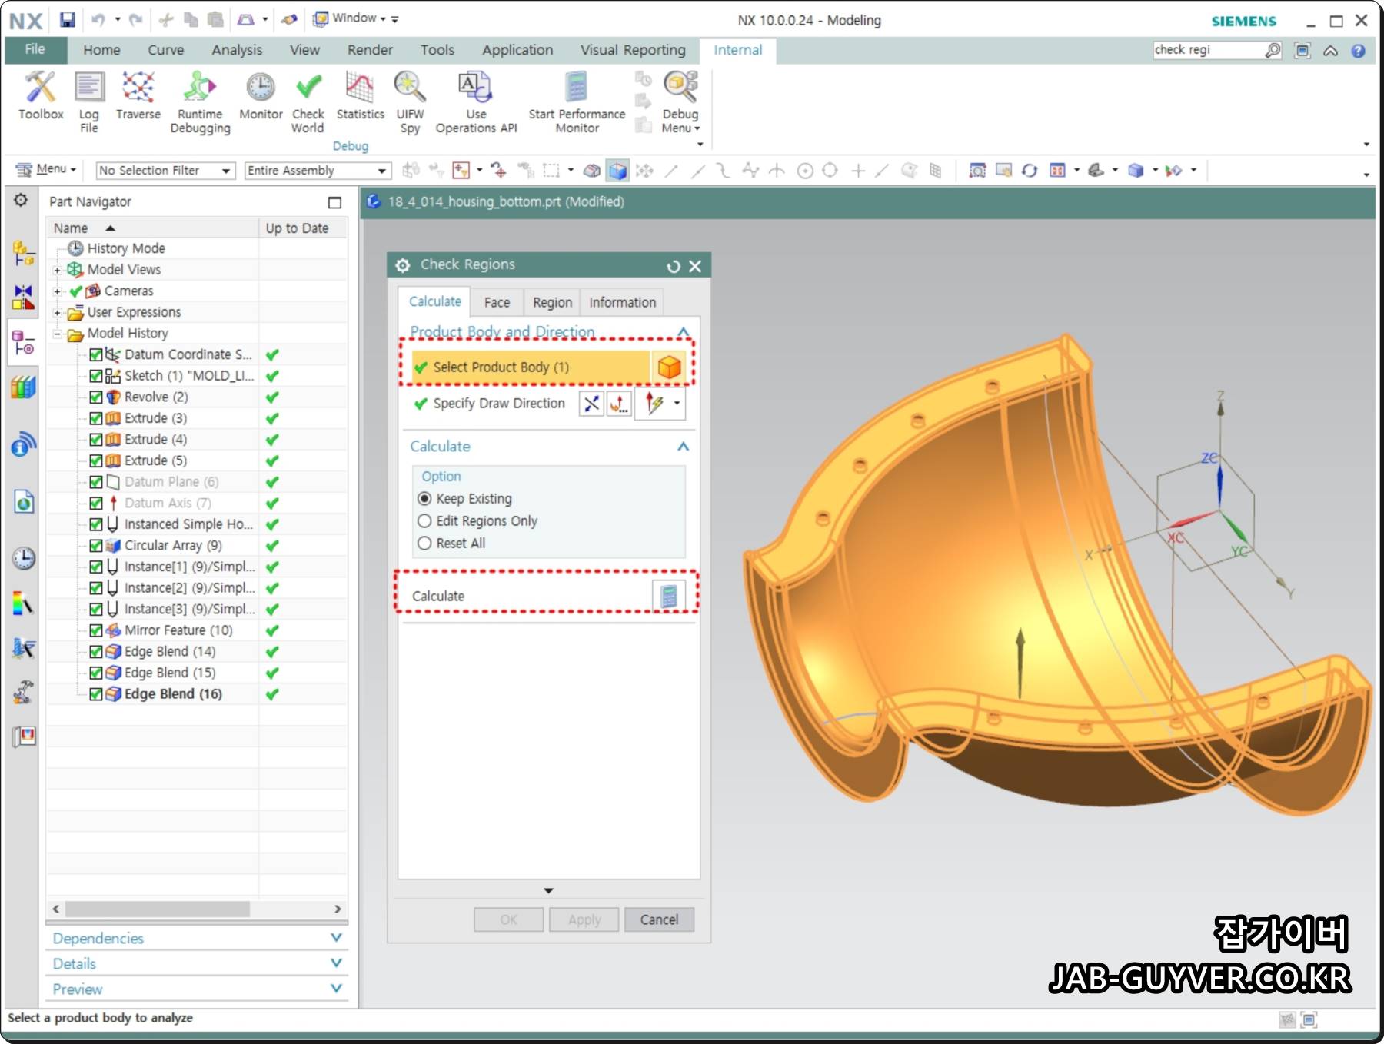This screenshot has width=1384, height=1044.
Task: Toggle the Revolve (2) feature checkbox
Action: pos(96,397)
